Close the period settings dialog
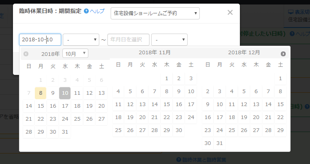The width and height of the screenshot is (310, 164). 230,12
